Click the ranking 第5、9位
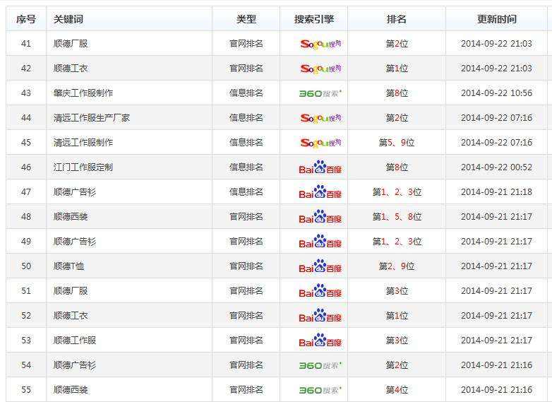This screenshot has width=552, height=402. click(x=397, y=143)
